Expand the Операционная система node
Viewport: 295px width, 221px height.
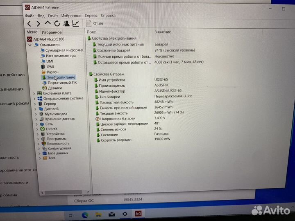pyautogui.click(x=34, y=99)
